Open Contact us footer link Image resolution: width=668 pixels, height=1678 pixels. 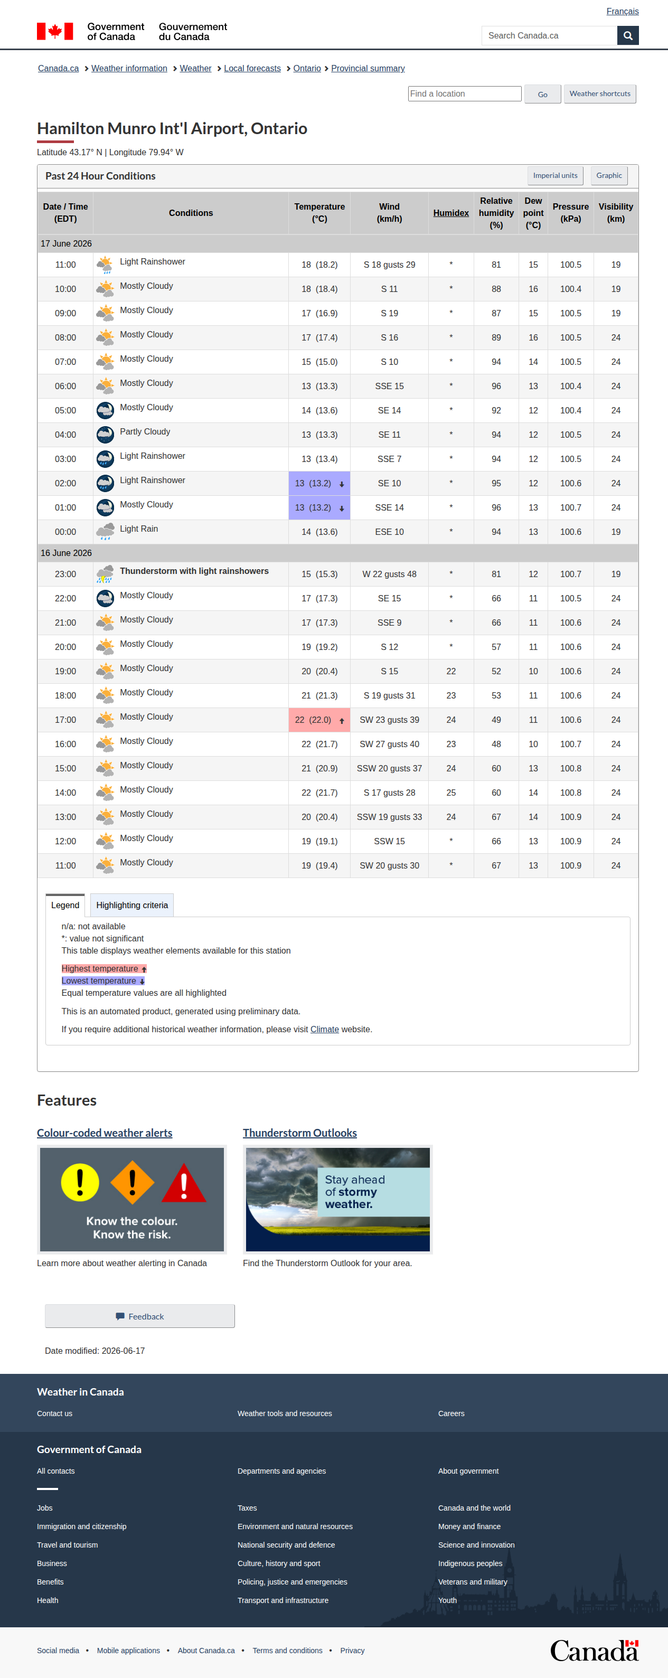click(x=55, y=1413)
